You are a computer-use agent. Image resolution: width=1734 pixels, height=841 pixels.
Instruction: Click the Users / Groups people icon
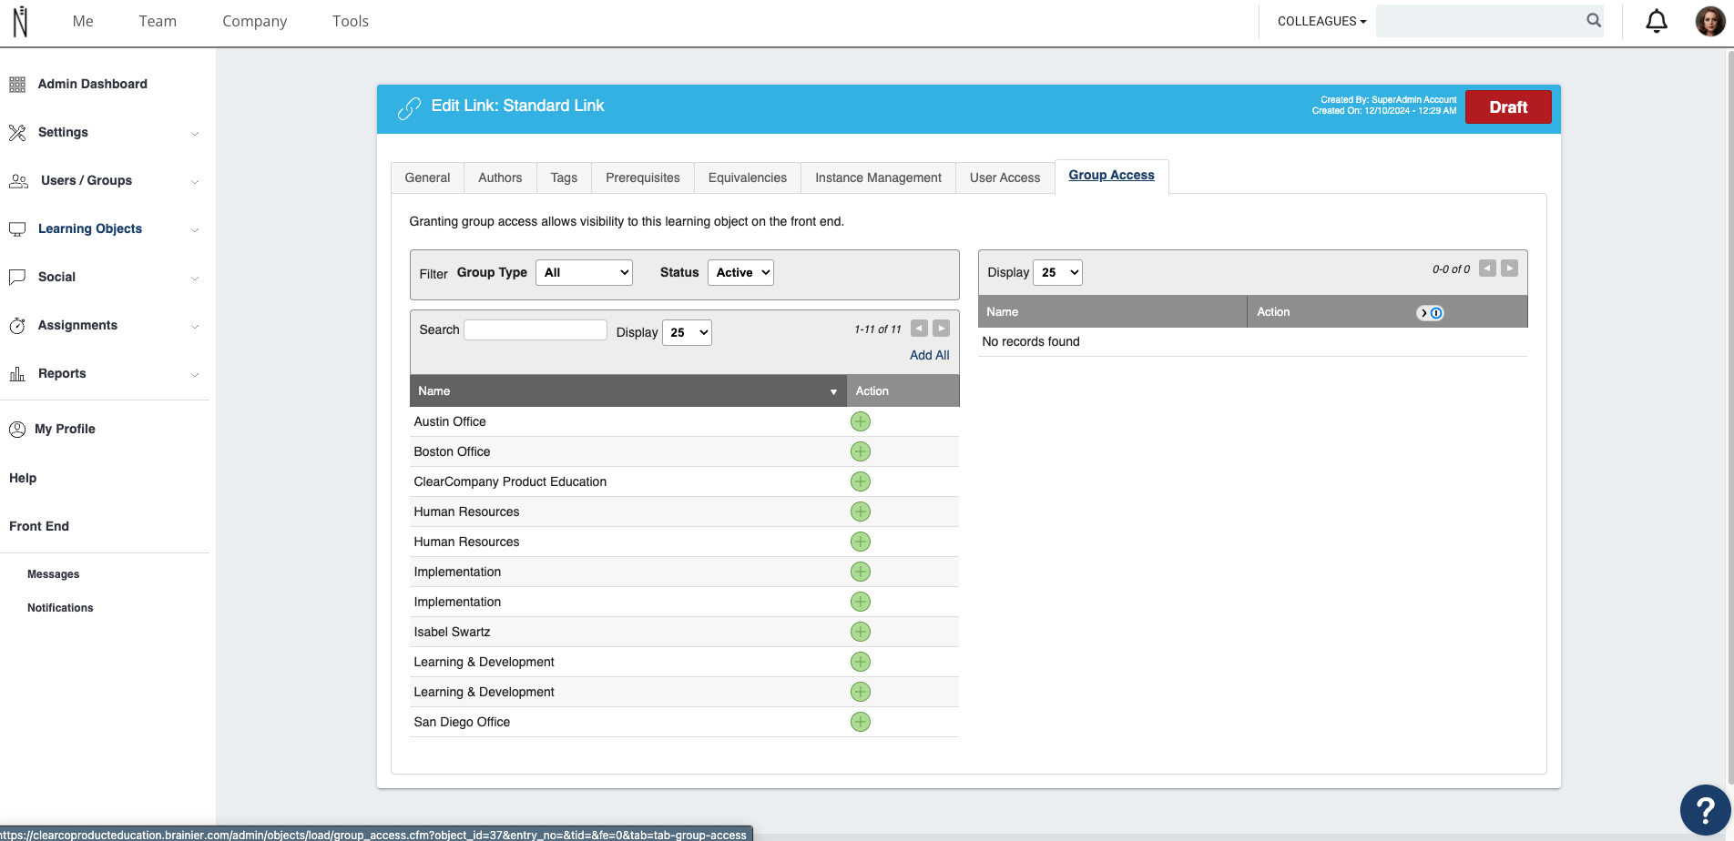coord(18,181)
